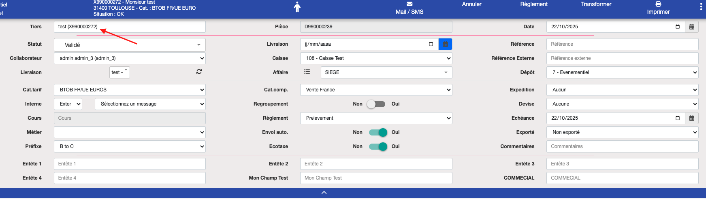Click Annuler in the top bar
The height and width of the screenshot is (199, 706).
[x=471, y=4]
